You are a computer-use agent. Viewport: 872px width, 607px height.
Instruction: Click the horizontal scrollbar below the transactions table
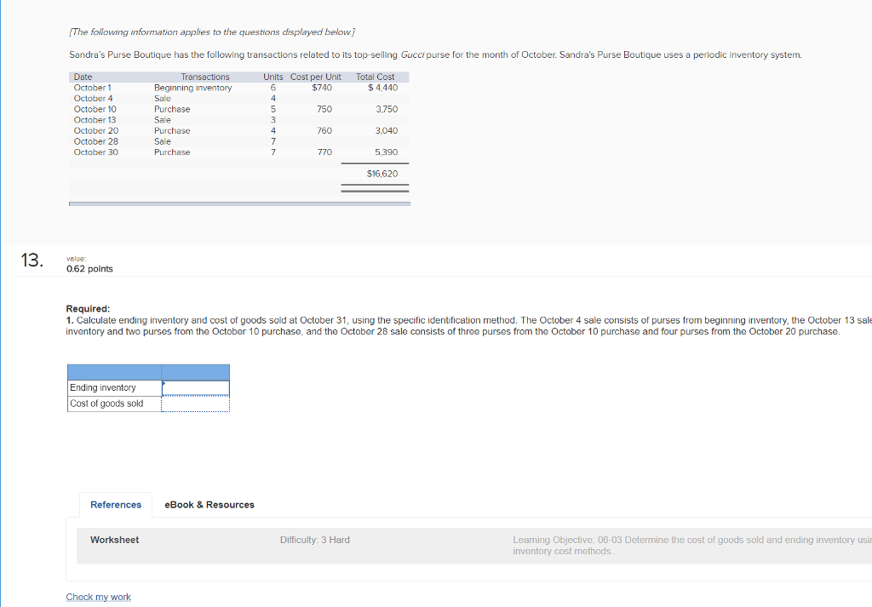click(x=239, y=204)
